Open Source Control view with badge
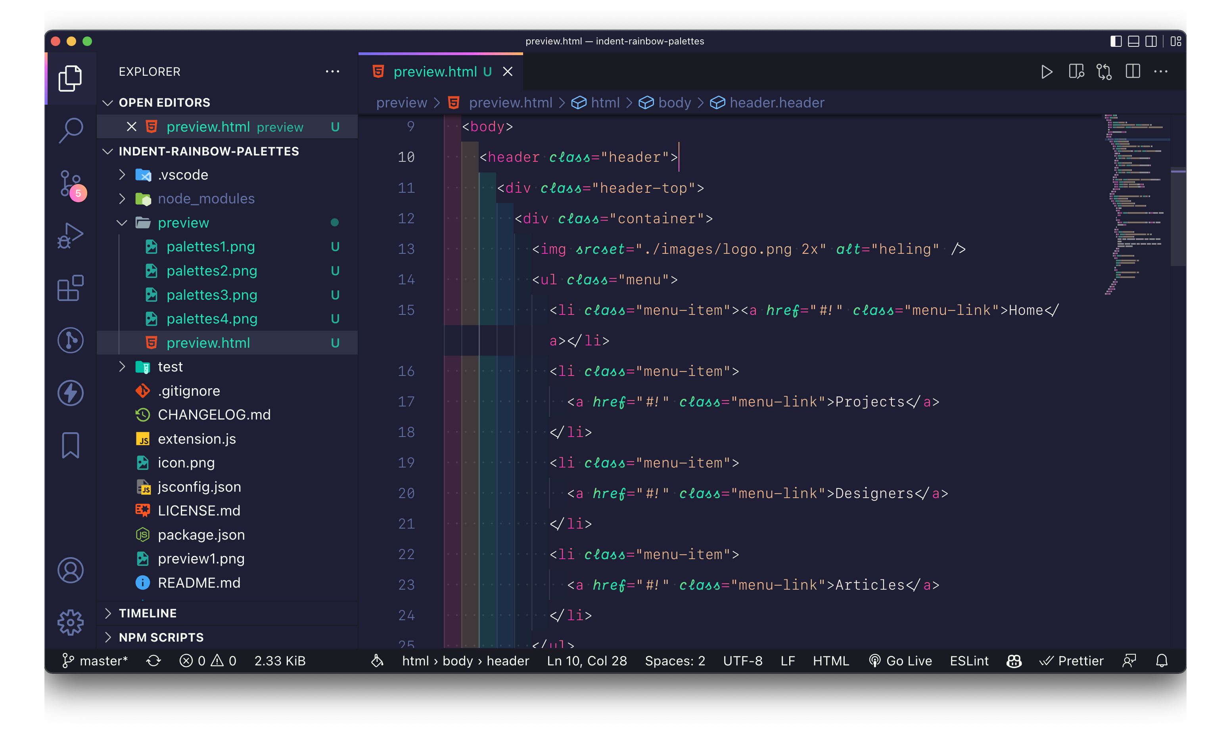Screen dimensions: 1231x732 click(x=71, y=184)
